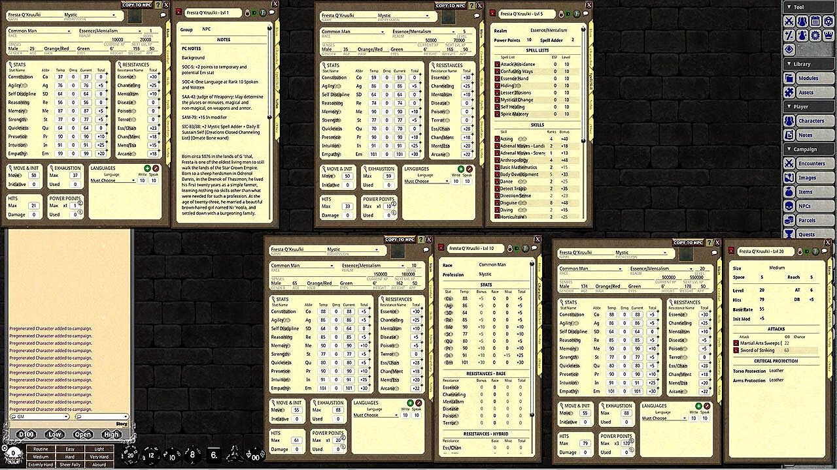
Task: Add a language with green plus on level 1 sheet
Action: (147, 168)
